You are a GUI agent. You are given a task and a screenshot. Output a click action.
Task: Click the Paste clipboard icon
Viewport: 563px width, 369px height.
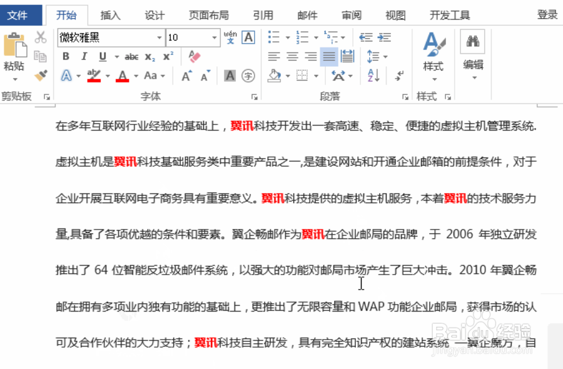(x=15, y=45)
